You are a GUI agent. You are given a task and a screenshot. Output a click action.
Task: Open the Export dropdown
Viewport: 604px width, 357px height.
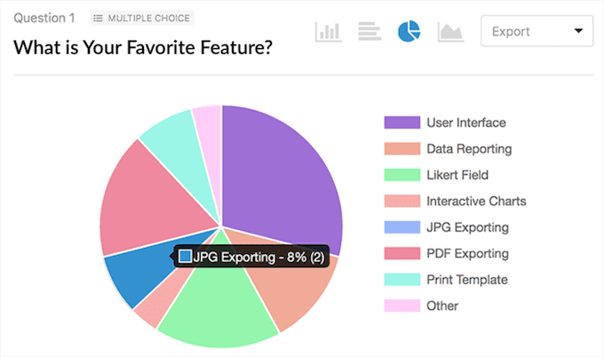[536, 31]
